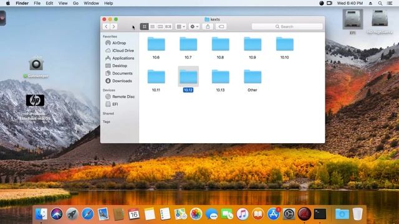Viewport: 399px width, 224px height.
Task: Open the Edit menu
Action: tap(49, 3)
